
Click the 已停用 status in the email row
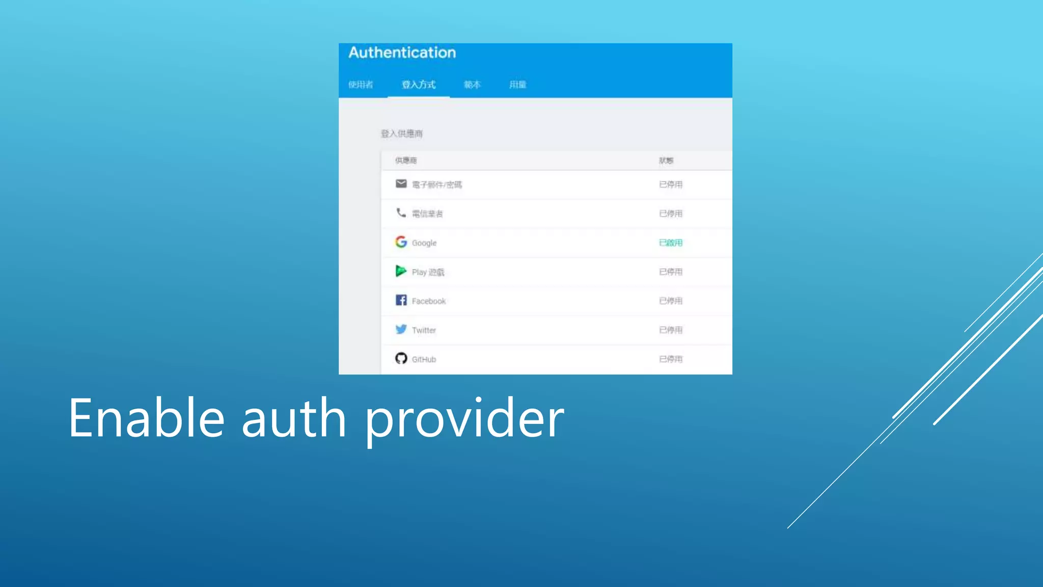point(671,184)
